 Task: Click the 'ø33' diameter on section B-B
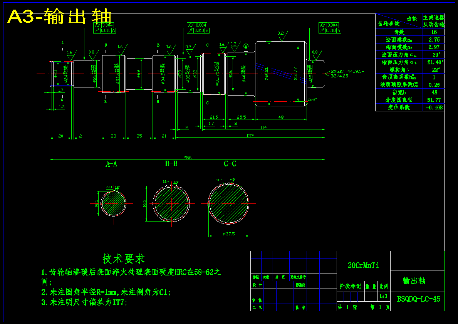[144, 203]
